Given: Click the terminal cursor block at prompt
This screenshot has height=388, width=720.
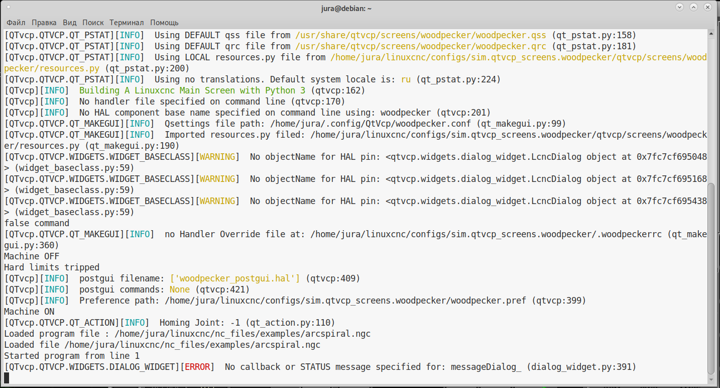Looking at the screenshot, I should pyautogui.click(x=7, y=378).
